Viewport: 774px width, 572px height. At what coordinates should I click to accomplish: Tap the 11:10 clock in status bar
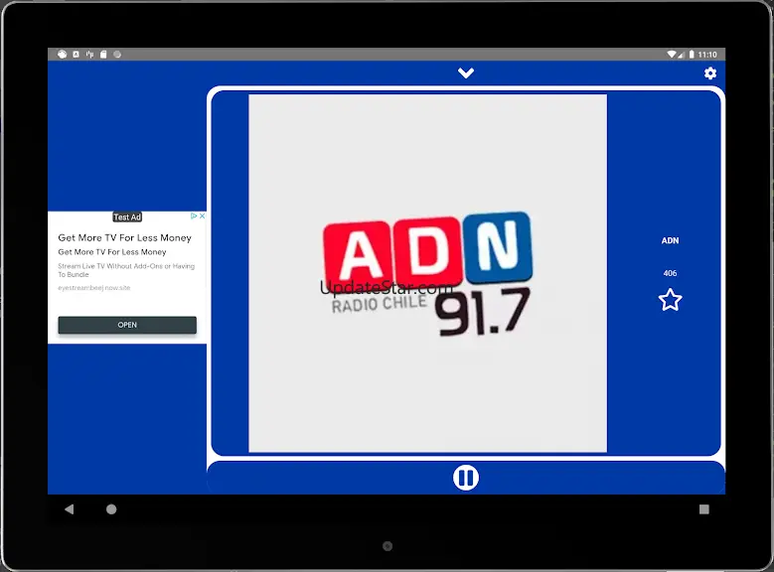click(x=707, y=55)
